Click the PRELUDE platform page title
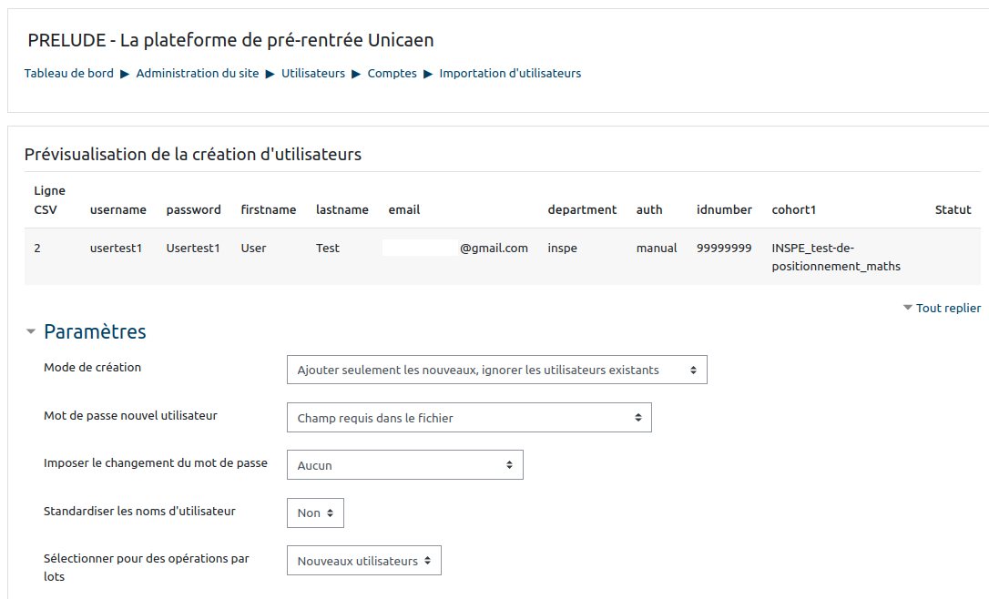This screenshot has height=599, width=989. pos(230,40)
